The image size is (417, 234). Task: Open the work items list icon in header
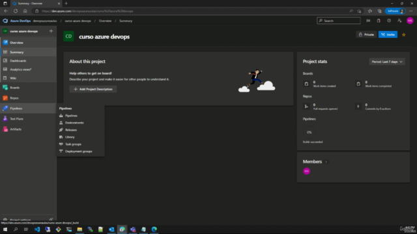(368, 21)
